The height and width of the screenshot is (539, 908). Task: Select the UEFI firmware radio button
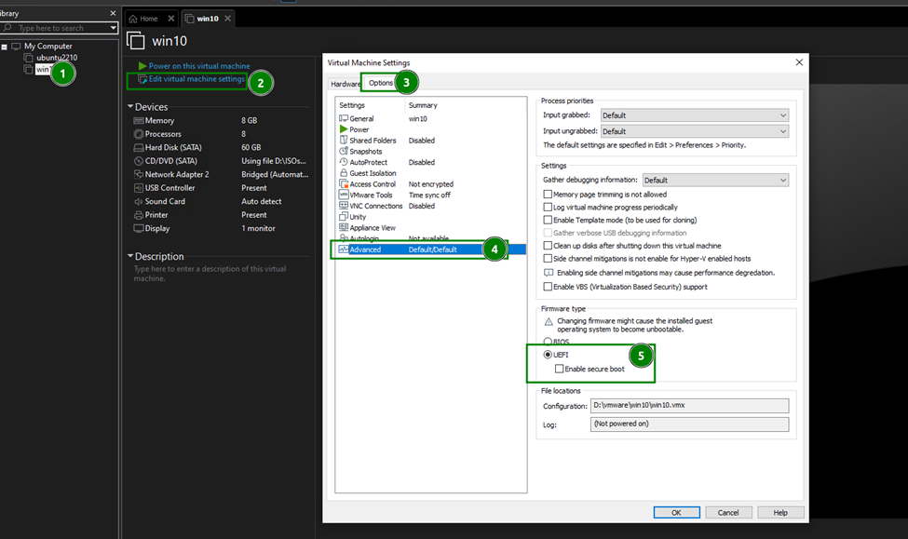point(548,355)
